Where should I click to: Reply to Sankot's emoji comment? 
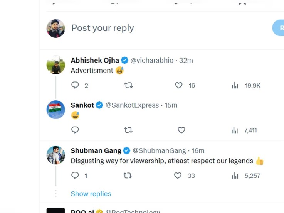[x=75, y=130]
